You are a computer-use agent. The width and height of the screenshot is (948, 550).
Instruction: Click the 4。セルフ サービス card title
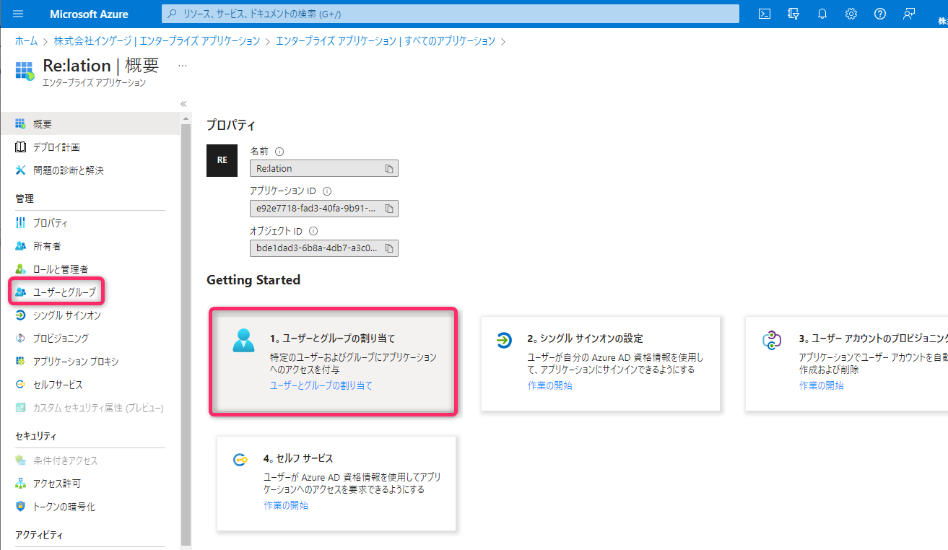click(298, 458)
